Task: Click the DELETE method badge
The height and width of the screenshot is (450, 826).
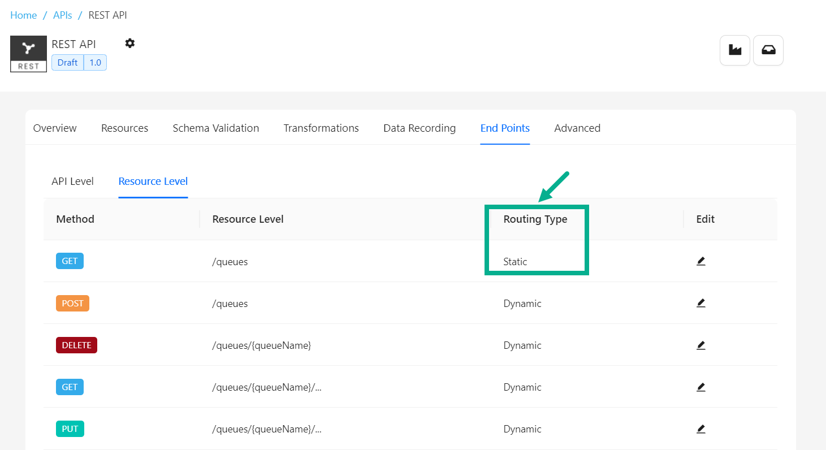Action: pos(76,345)
